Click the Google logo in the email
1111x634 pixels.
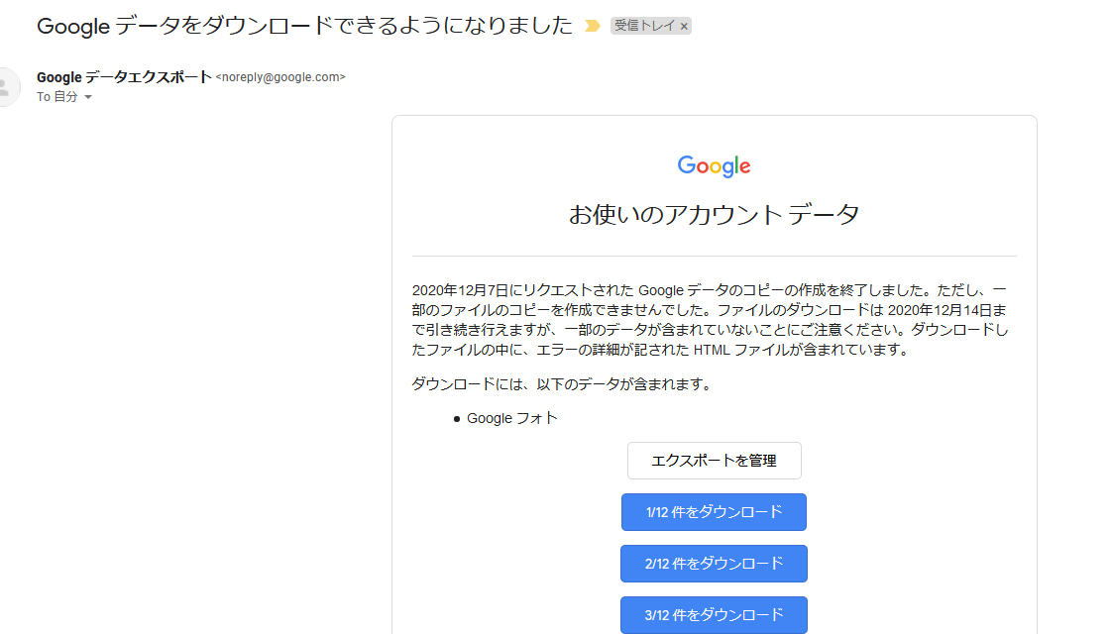pyautogui.click(x=715, y=165)
